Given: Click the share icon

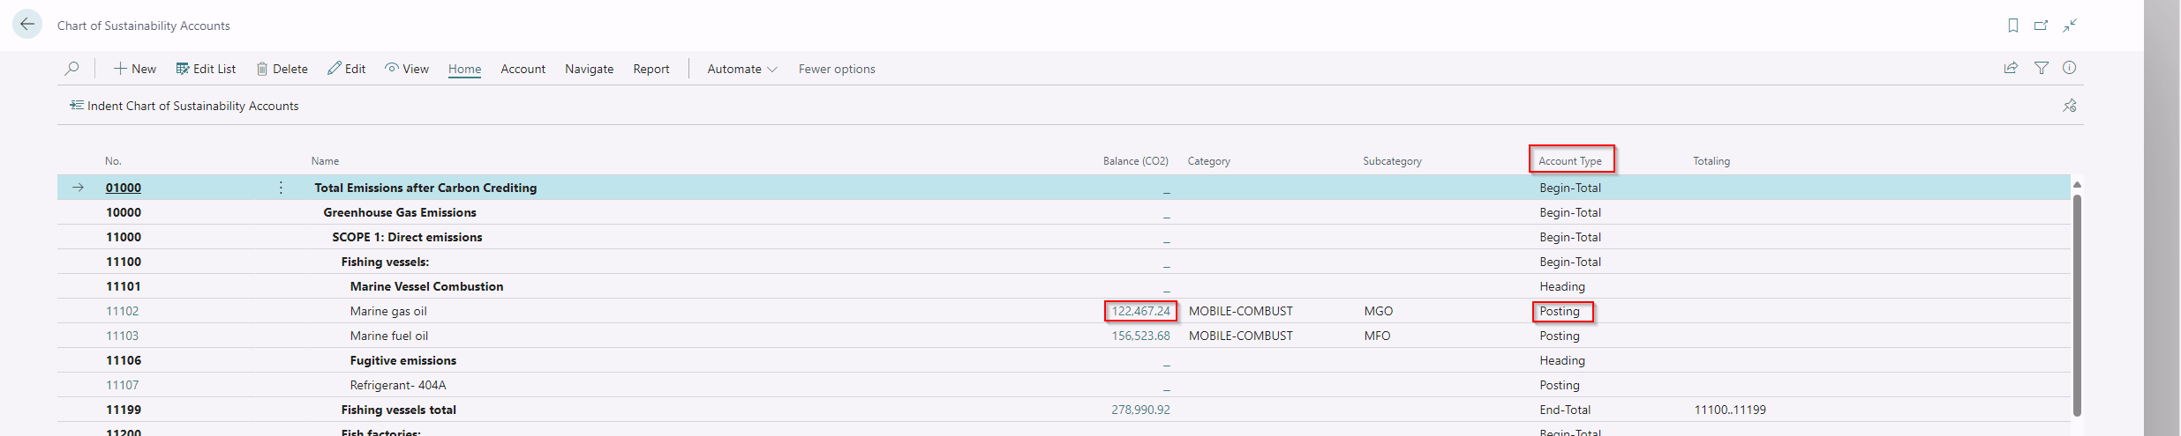Looking at the screenshot, I should 2011,68.
